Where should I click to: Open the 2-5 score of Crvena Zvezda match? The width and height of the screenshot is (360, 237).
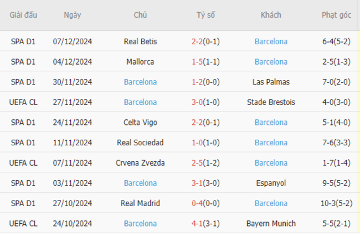(x=197, y=162)
